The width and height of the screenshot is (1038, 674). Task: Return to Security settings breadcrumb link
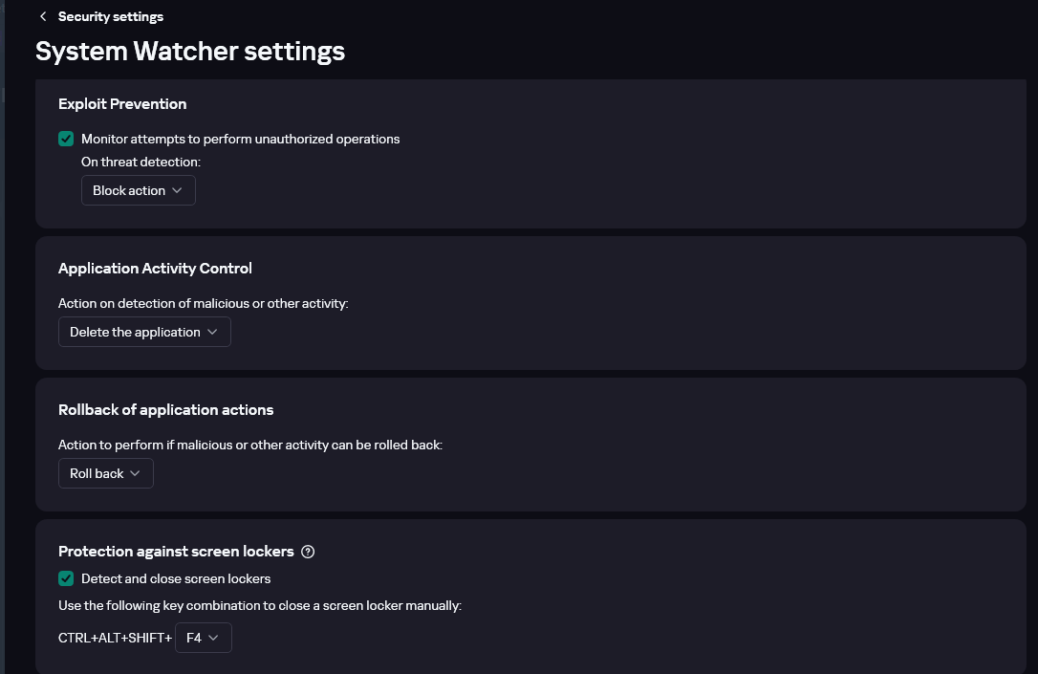110,17
